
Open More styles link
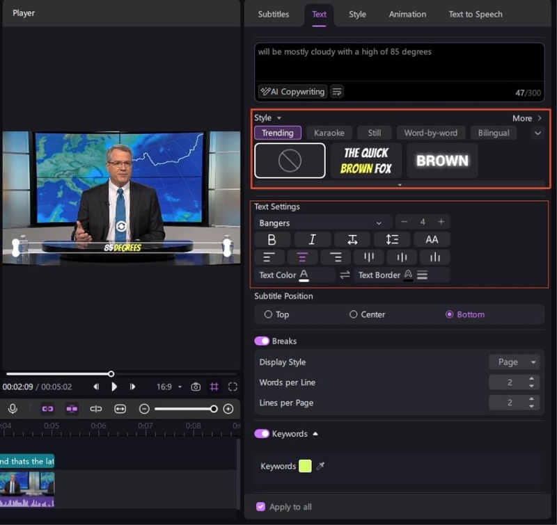(x=527, y=118)
